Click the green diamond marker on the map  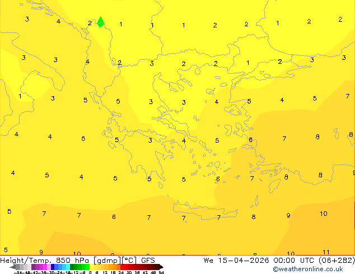point(101,22)
